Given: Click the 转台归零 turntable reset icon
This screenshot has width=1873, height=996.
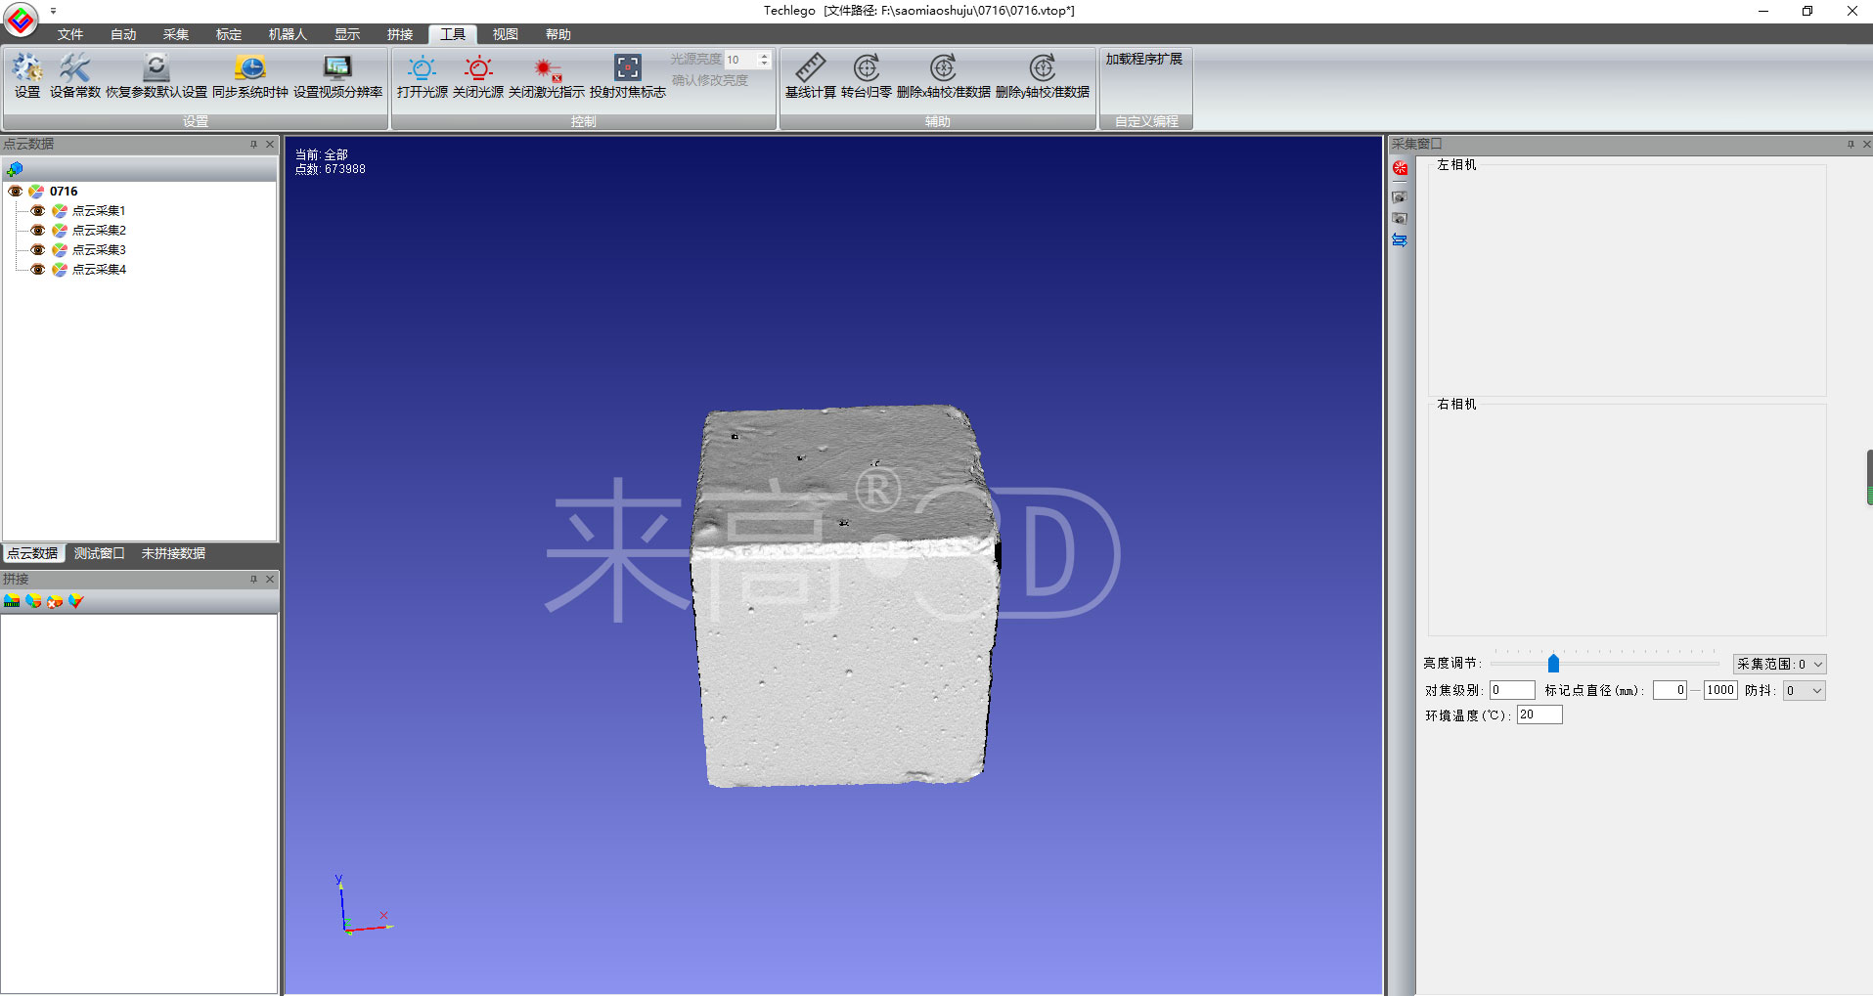Looking at the screenshot, I should coord(866,69).
